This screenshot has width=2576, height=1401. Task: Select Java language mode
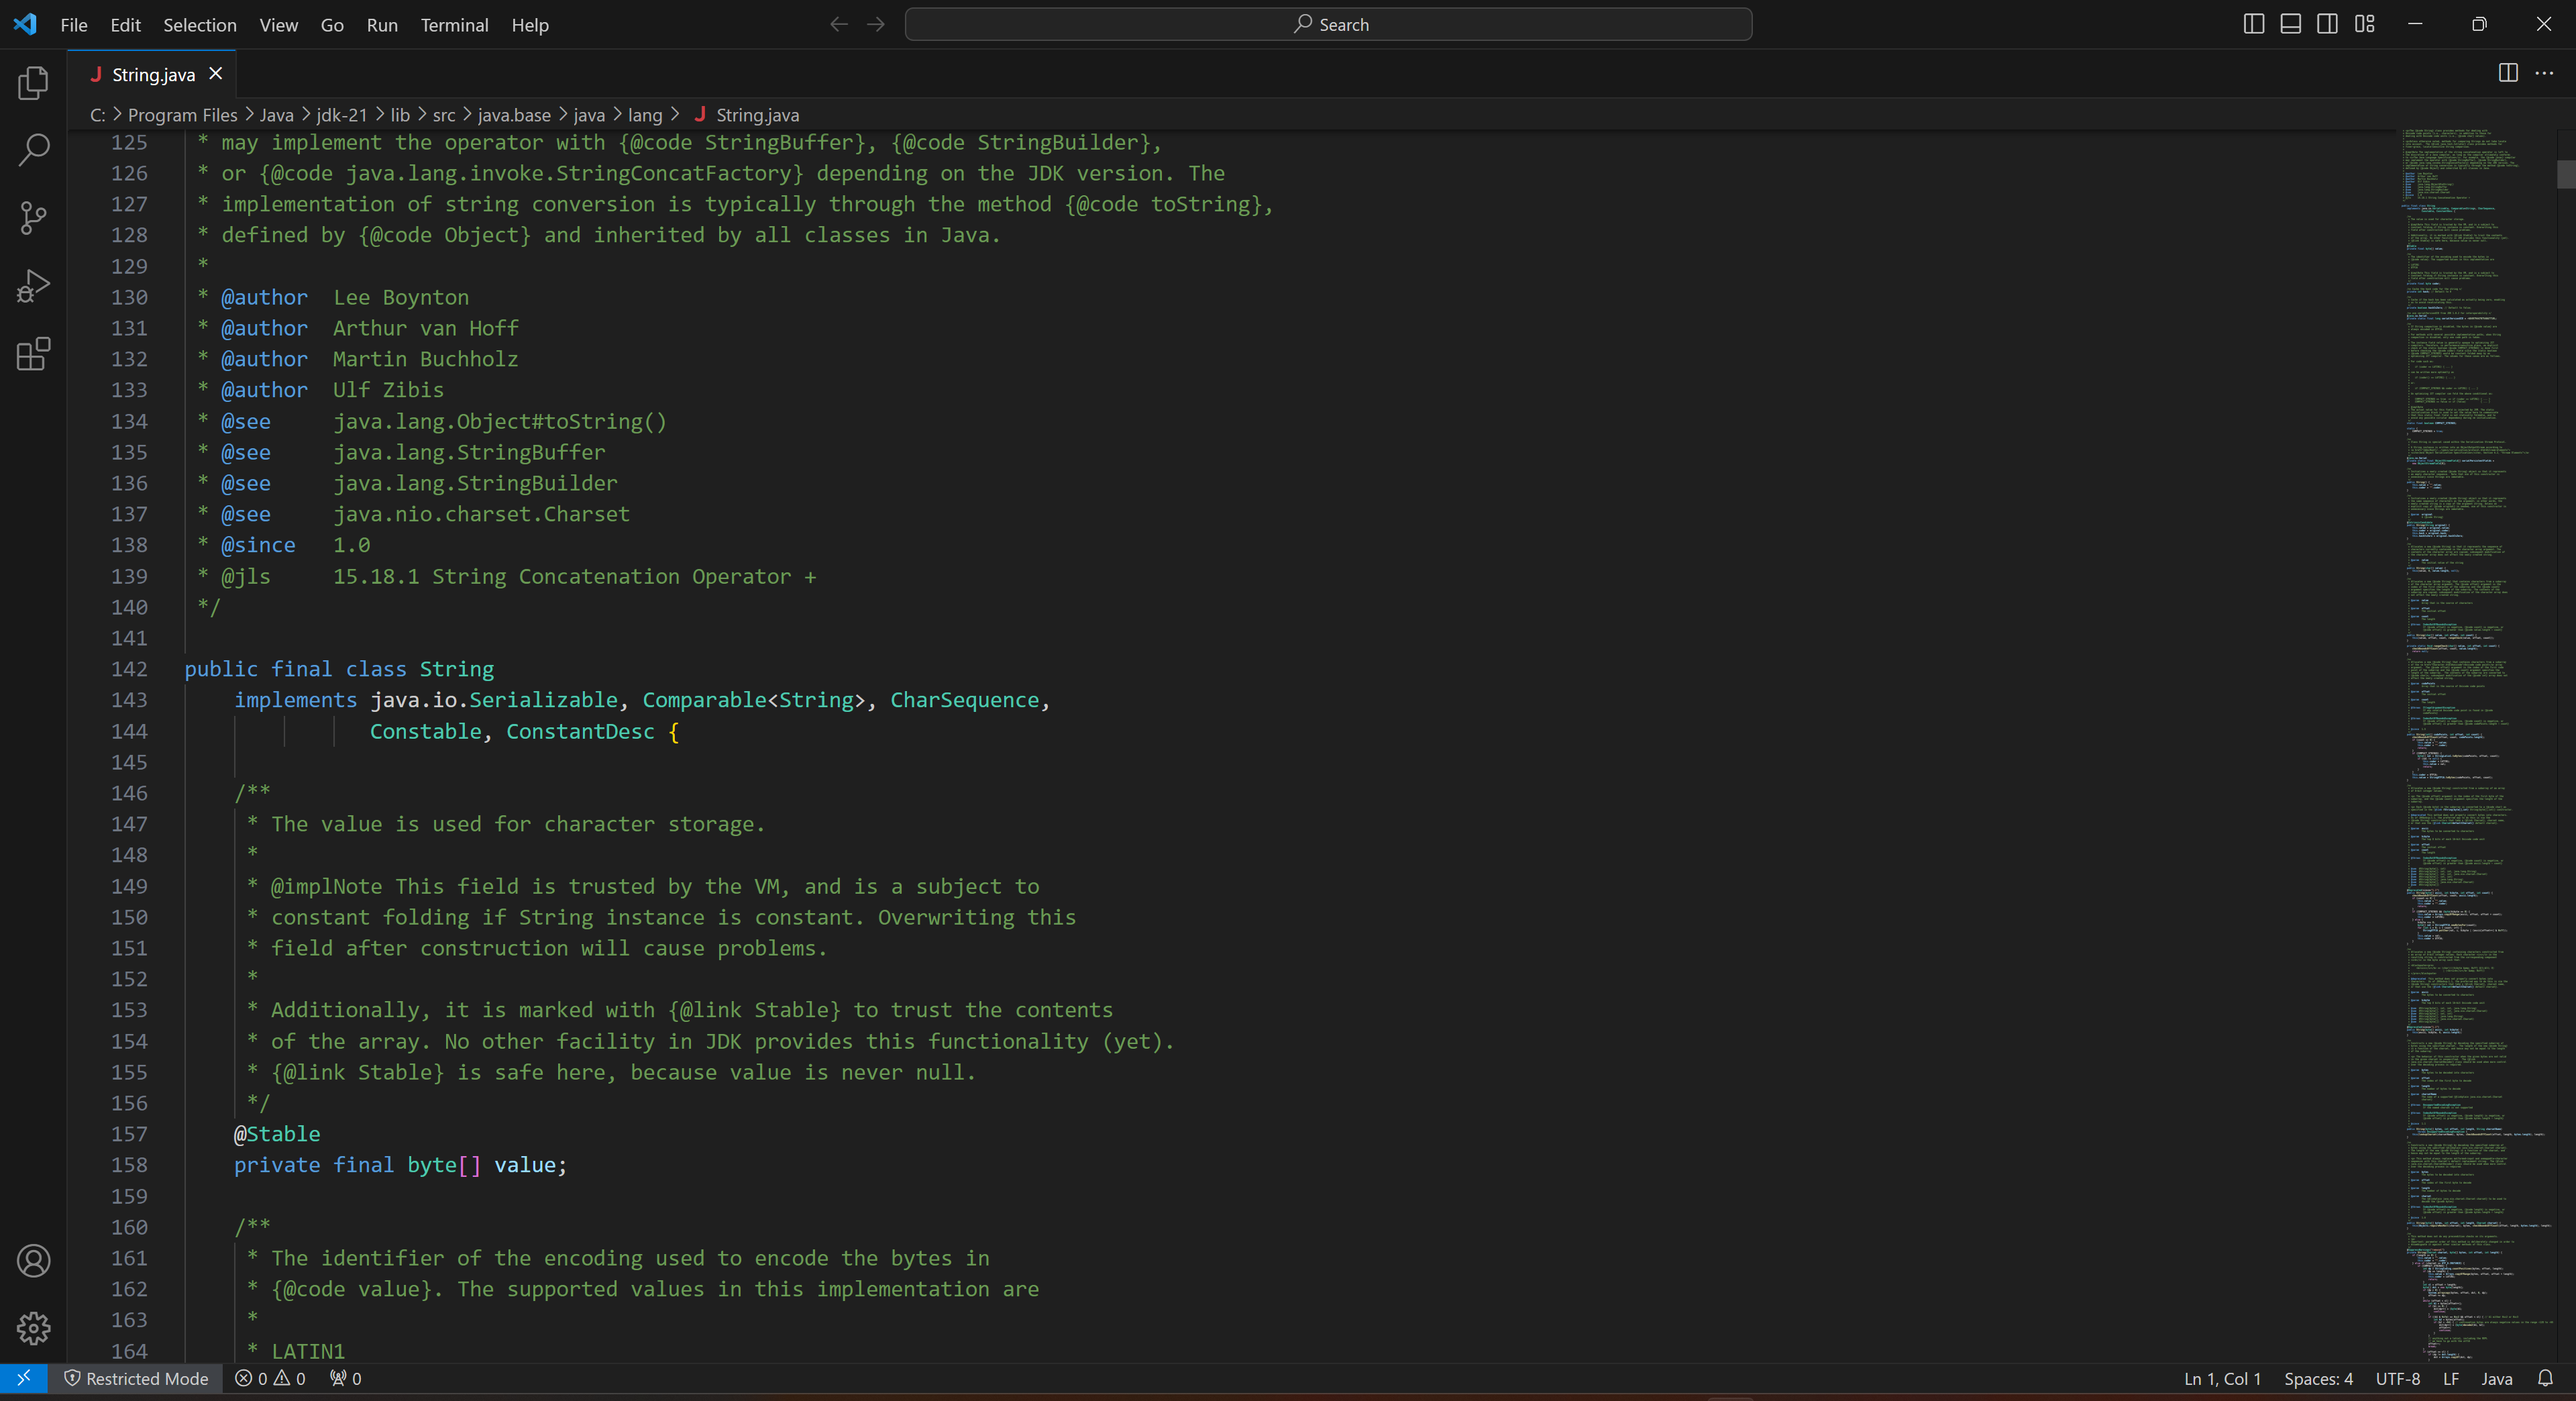pos(2497,1378)
